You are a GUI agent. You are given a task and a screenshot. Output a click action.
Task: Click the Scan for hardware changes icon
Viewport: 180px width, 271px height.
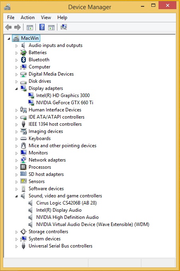[64, 27]
